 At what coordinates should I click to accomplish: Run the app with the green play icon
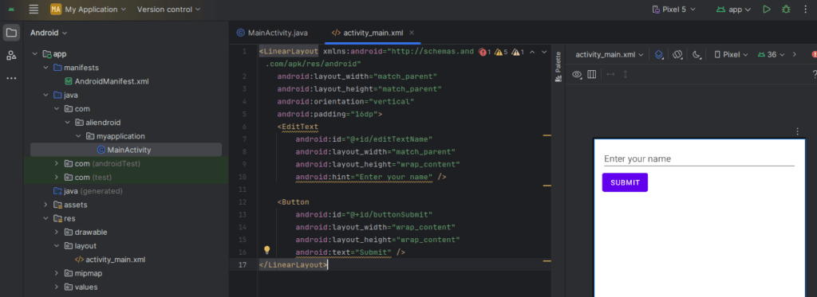point(767,10)
